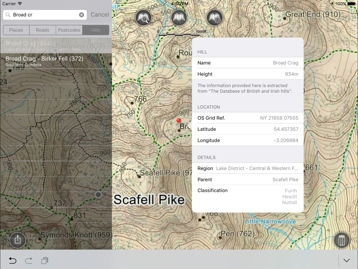Tap the trash bin icon
The image size is (358, 269).
coord(342,240)
